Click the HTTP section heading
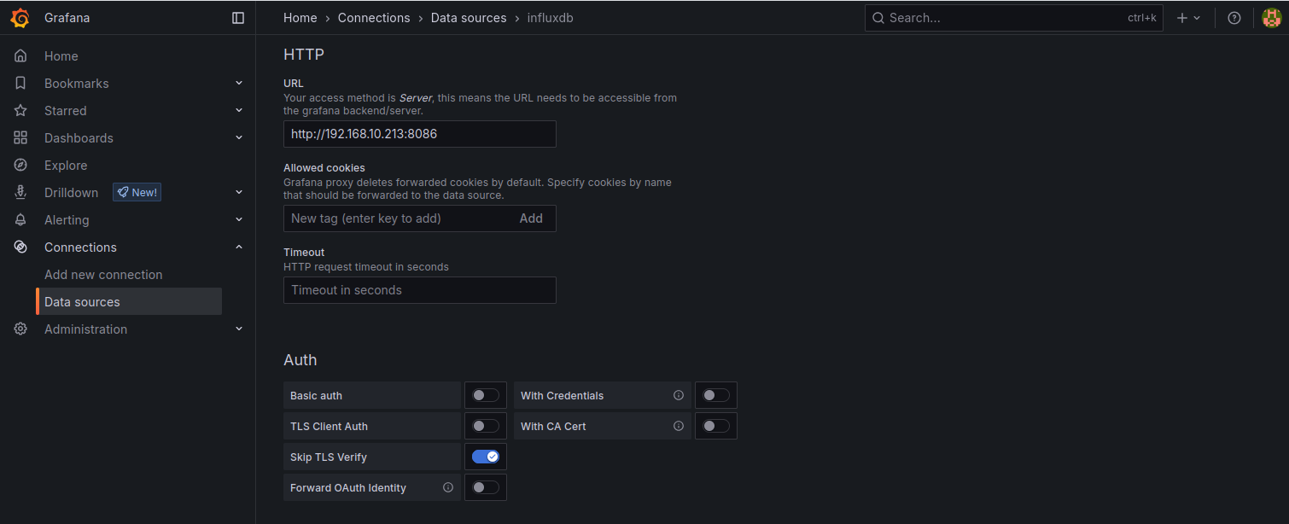 click(x=304, y=55)
